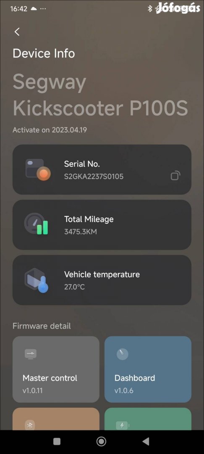Copy the serial number with copy icon

(x=175, y=175)
